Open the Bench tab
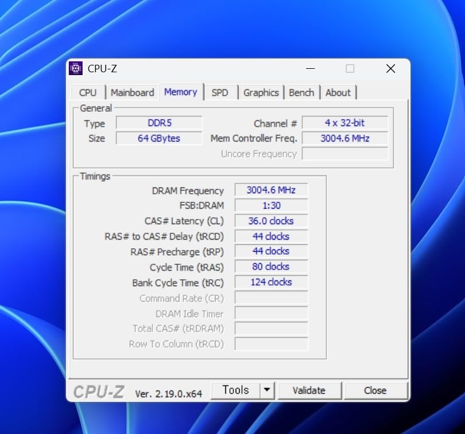Image resolution: width=465 pixels, height=434 pixels. click(x=301, y=92)
